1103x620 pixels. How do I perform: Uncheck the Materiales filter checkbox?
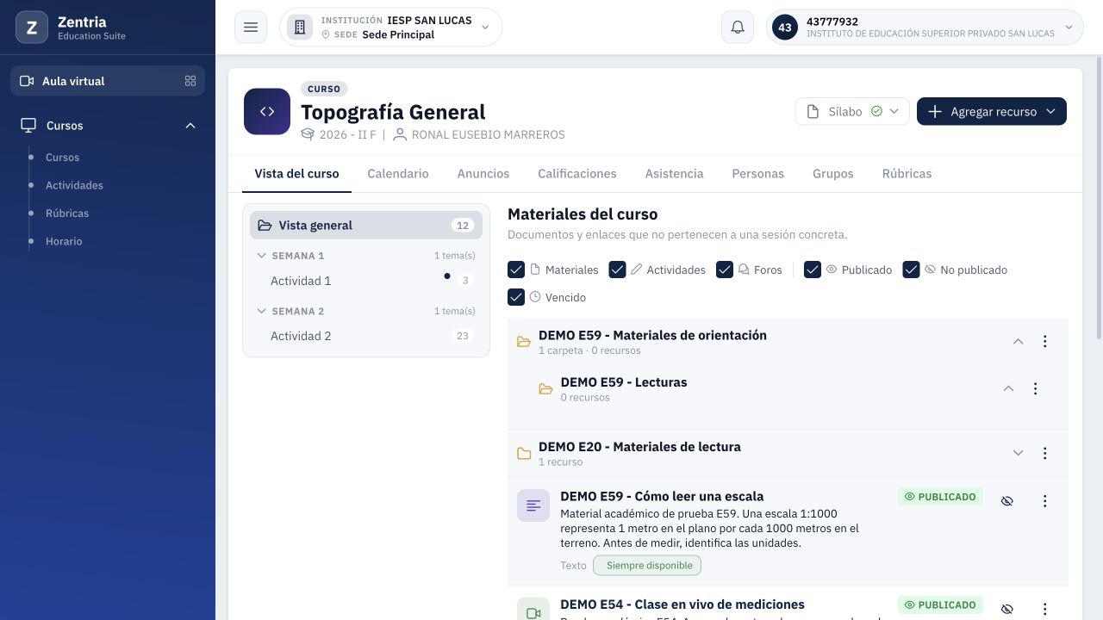coord(516,270)
